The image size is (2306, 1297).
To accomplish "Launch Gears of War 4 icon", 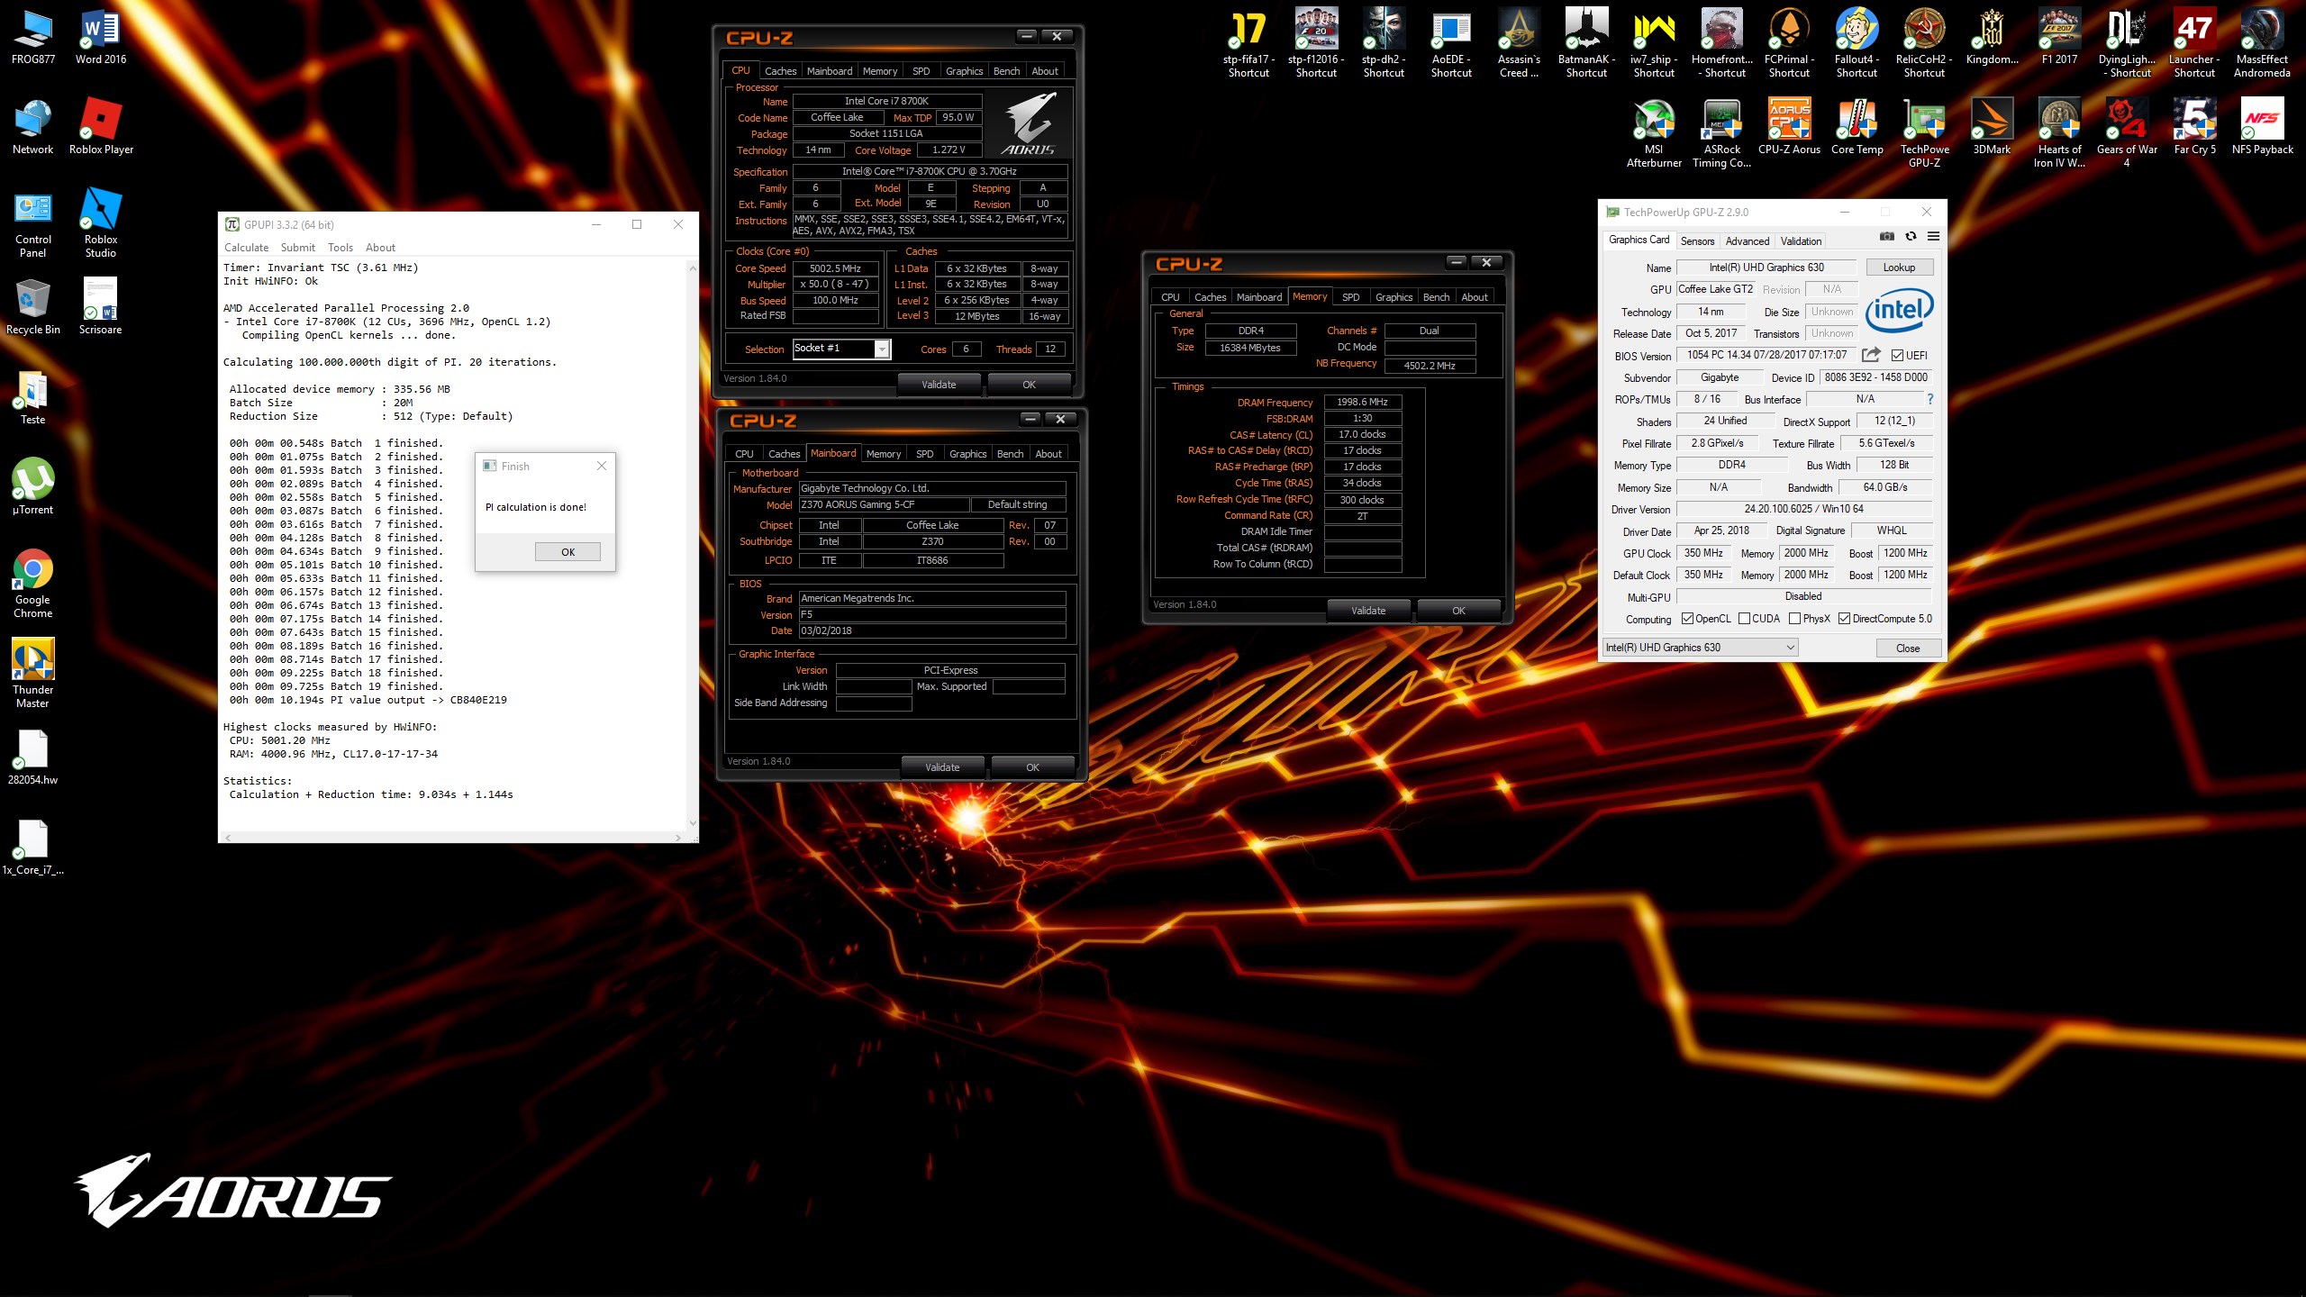I will tap(2127, 133).
